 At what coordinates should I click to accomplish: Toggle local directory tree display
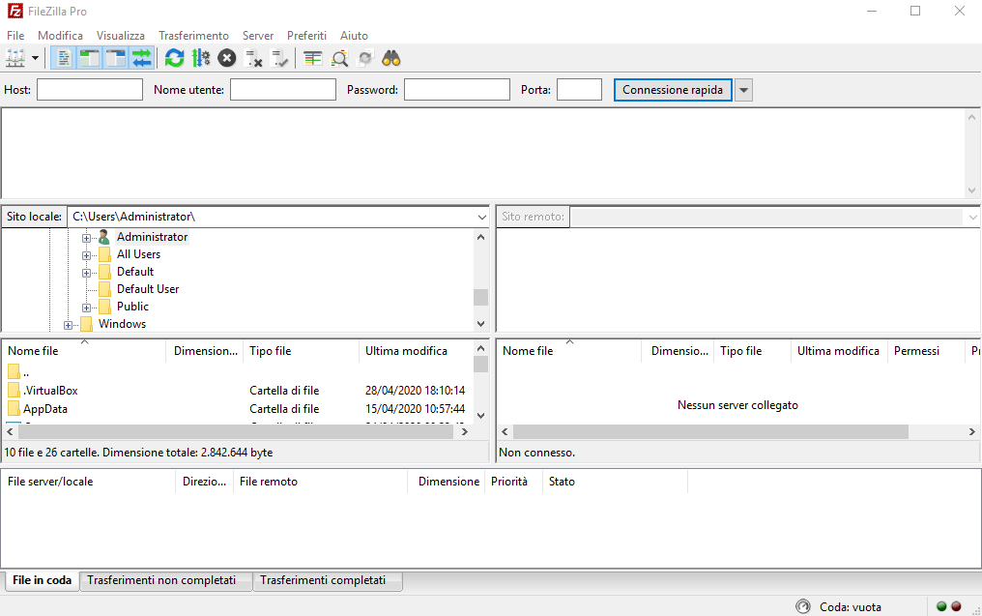click(90, 58)
